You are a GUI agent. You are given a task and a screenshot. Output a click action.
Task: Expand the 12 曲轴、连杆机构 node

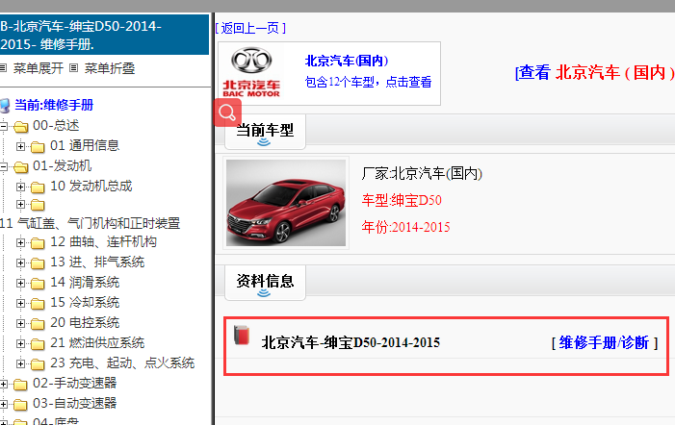[x=20, y=243]
